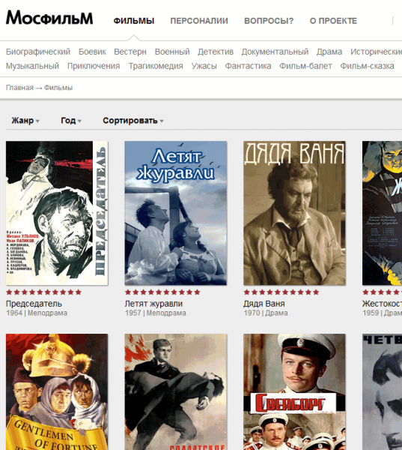The width and height of the screenshot is (402, 450).
Task: Click the Председатель title link
Action: [34, 304]
